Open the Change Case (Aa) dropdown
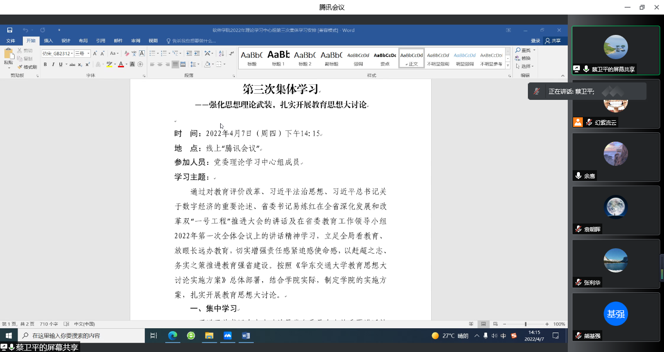The width and height of the screenshot is (664, 352). (114, 53)
